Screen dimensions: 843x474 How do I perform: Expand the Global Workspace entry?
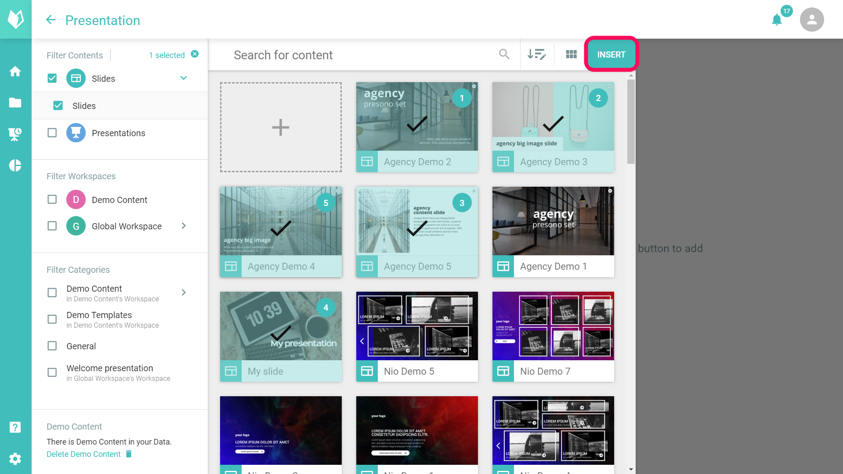tap(183, 226)
